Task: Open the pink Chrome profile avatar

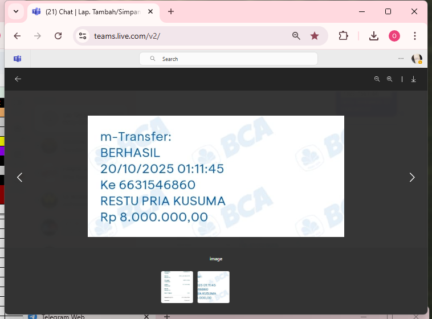Action: 394,36
